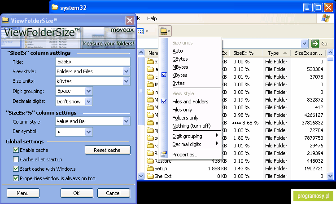Click the 7879753 sort value cell
This screenshot has height=204, width=336.
point(314,138)
